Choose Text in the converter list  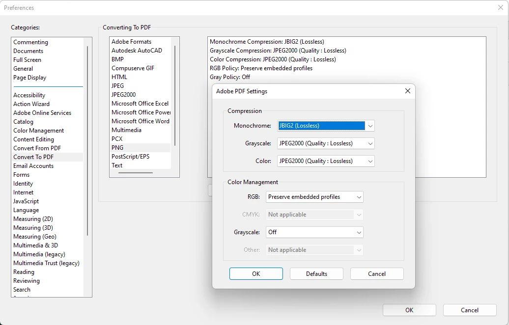pos(117,165)
